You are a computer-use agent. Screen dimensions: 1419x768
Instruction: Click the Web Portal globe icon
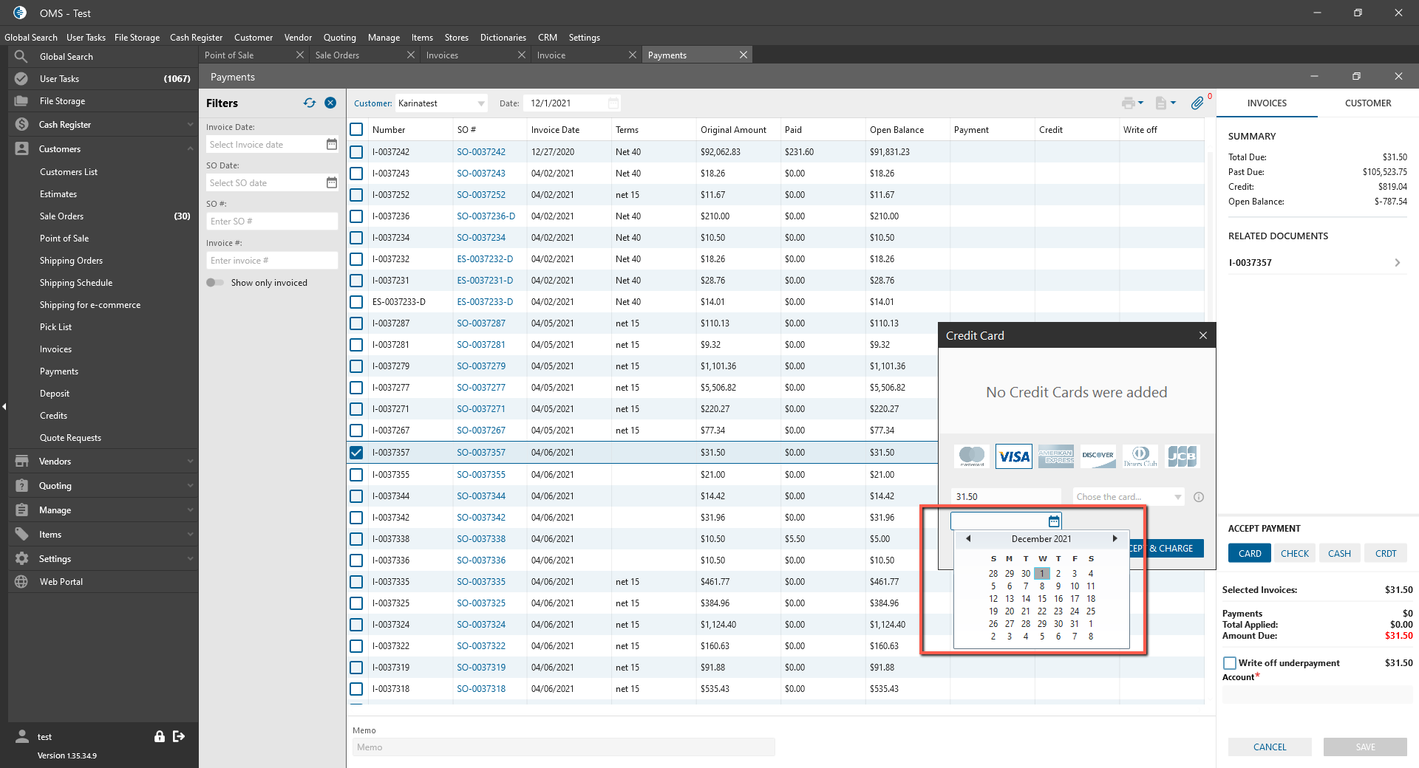point(21,581)
